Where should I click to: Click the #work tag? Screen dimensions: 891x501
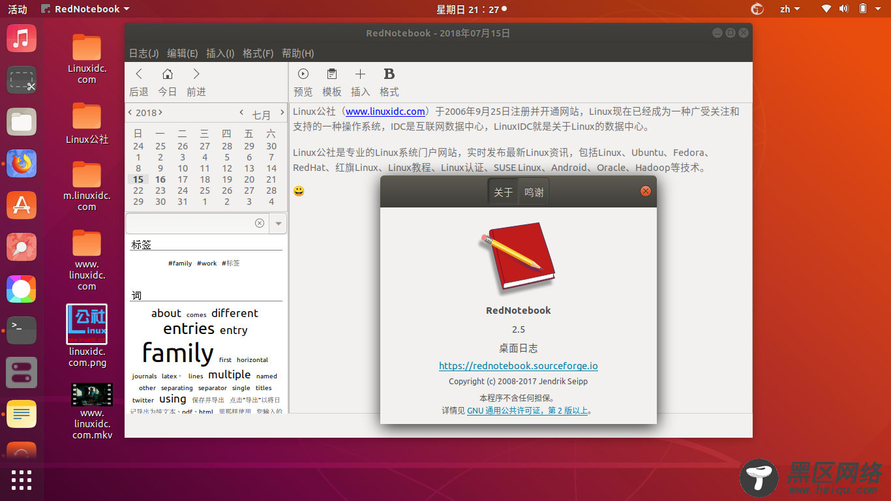click(x=207, y=264)
